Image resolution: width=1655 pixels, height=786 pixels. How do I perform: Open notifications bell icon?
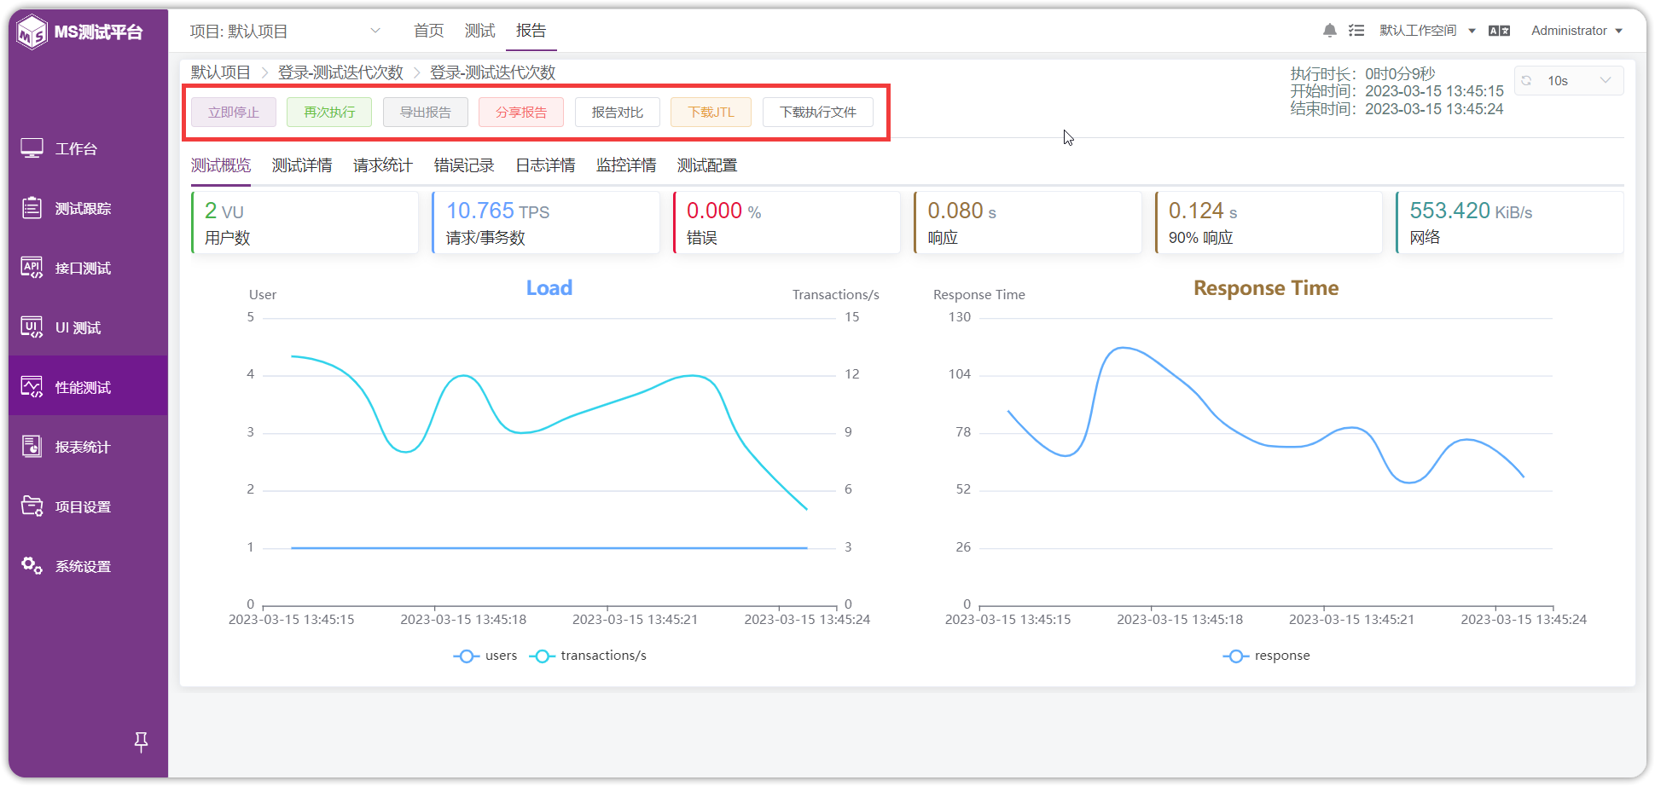tap(1329, 31)
